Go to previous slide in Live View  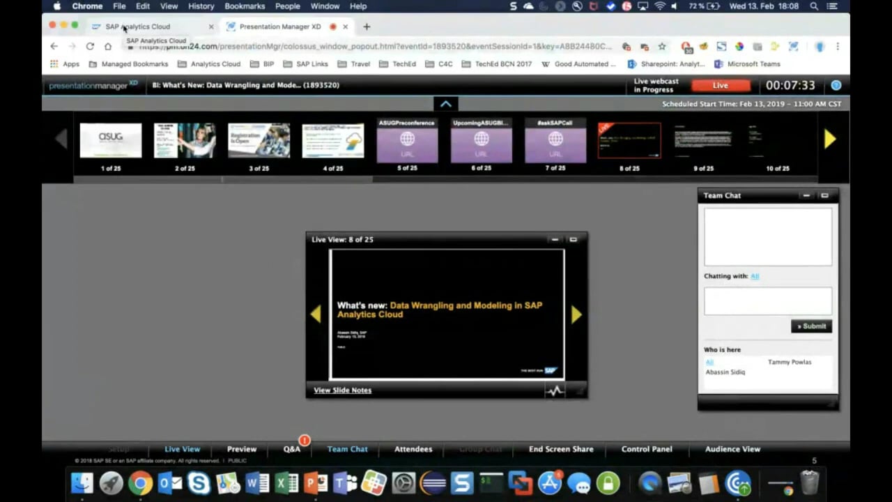click(316, 314)
